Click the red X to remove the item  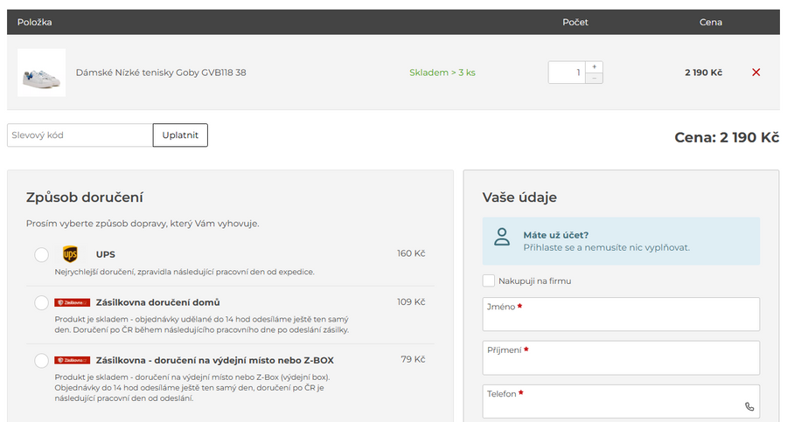pos(756,73)
